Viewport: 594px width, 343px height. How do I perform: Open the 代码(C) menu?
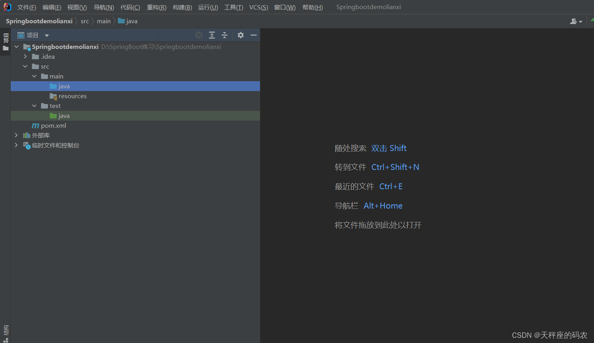click(130, 7)
